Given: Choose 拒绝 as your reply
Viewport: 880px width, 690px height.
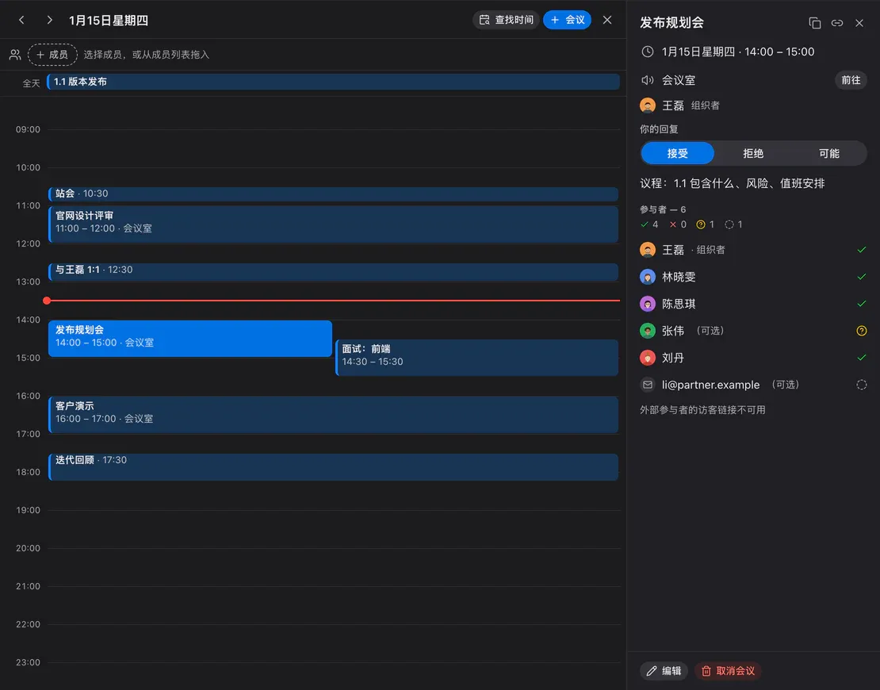Looking at the screenshot, I should pyautogui.click(x=753, y=153).
